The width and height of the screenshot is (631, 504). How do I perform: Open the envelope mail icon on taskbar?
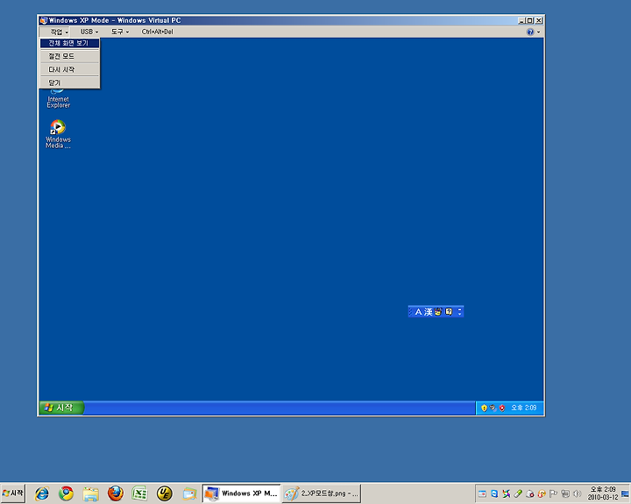click(189, 493)
